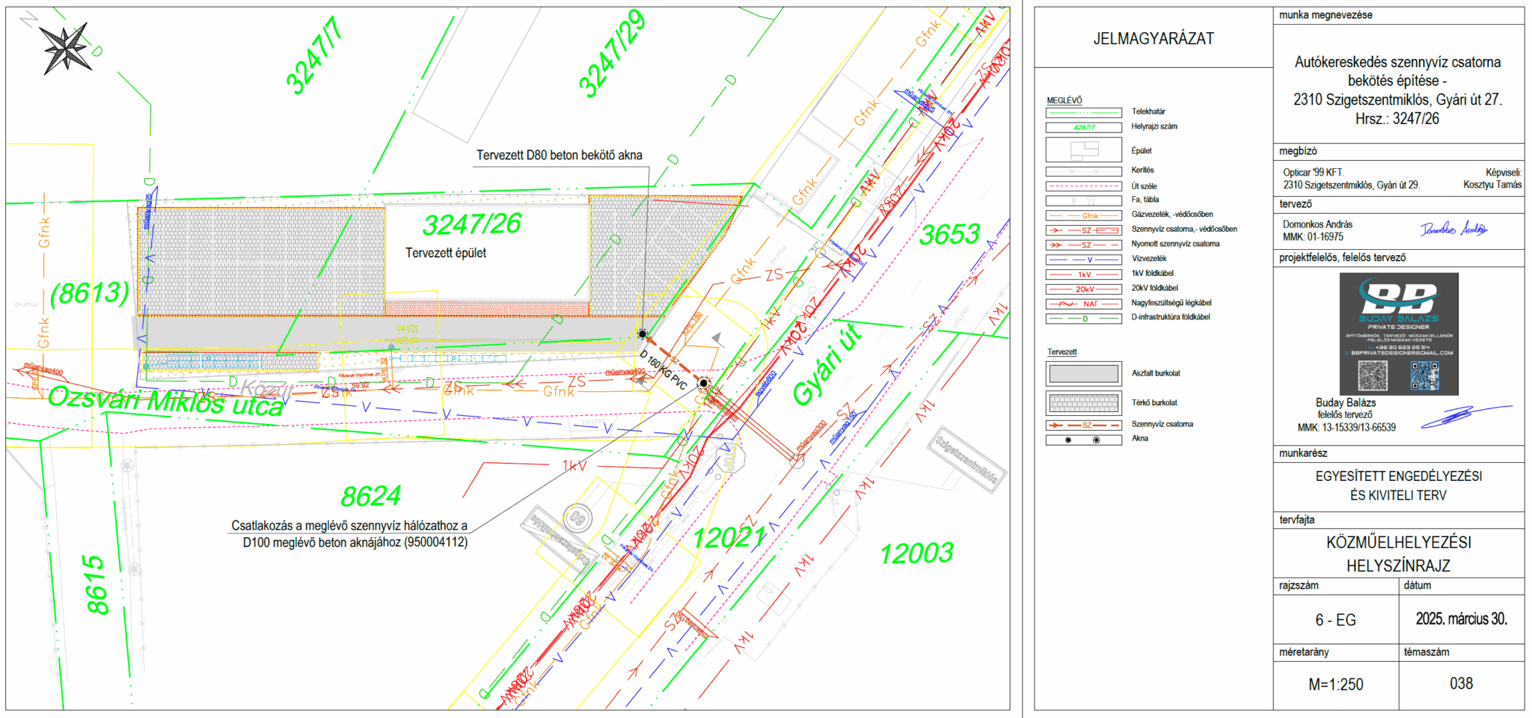The width and height of the screenshot is (1532, 718).
Task: Click the M=1:250 scale field
Action: pyautogui.click(x=1335, y=684)
